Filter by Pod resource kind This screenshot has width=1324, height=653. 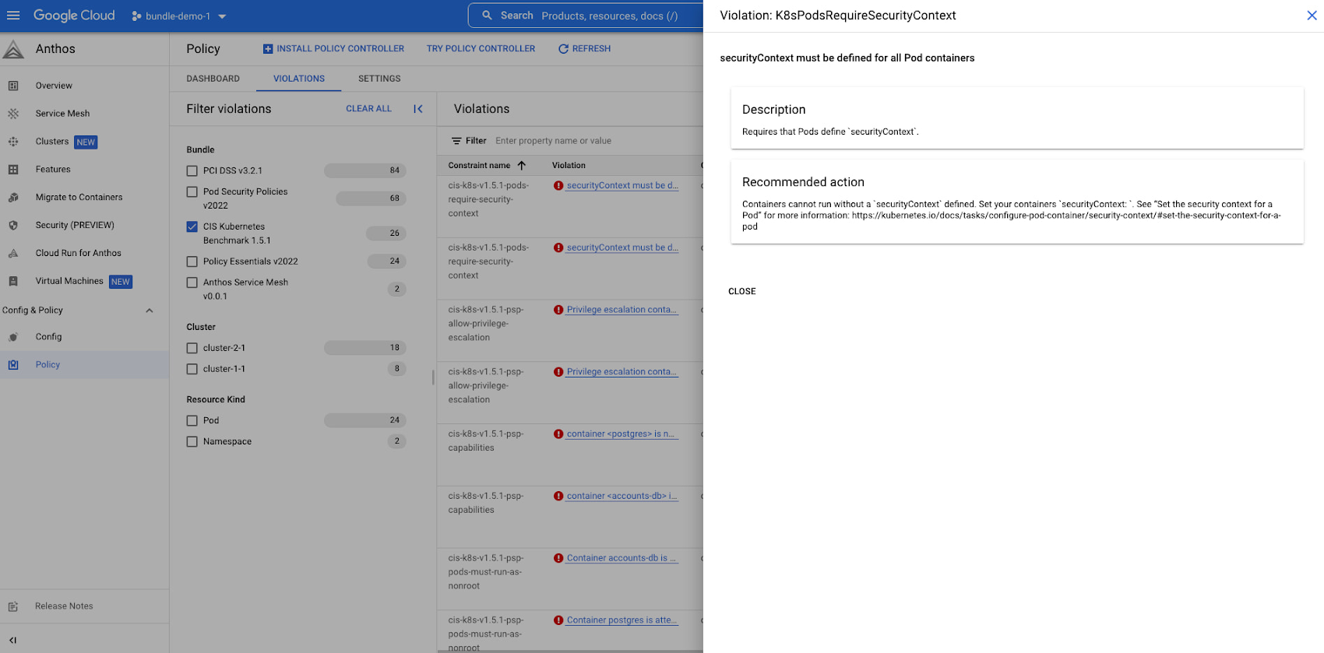pos(192,420)
